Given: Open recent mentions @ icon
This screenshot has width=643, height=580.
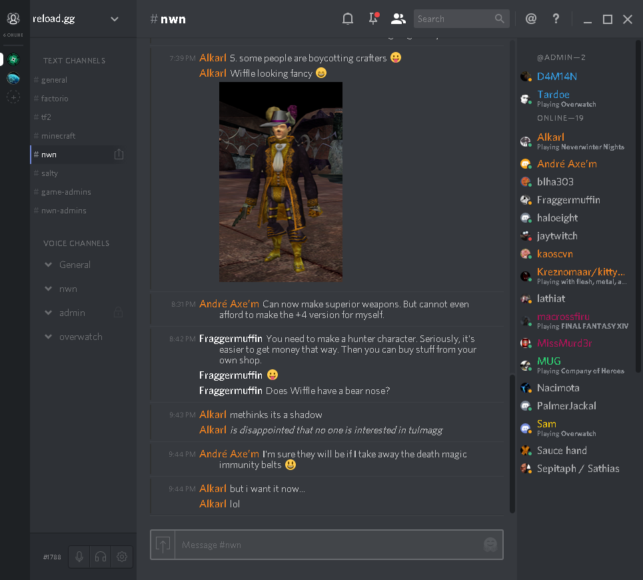Looking at the screenshot, I should 531,19.
